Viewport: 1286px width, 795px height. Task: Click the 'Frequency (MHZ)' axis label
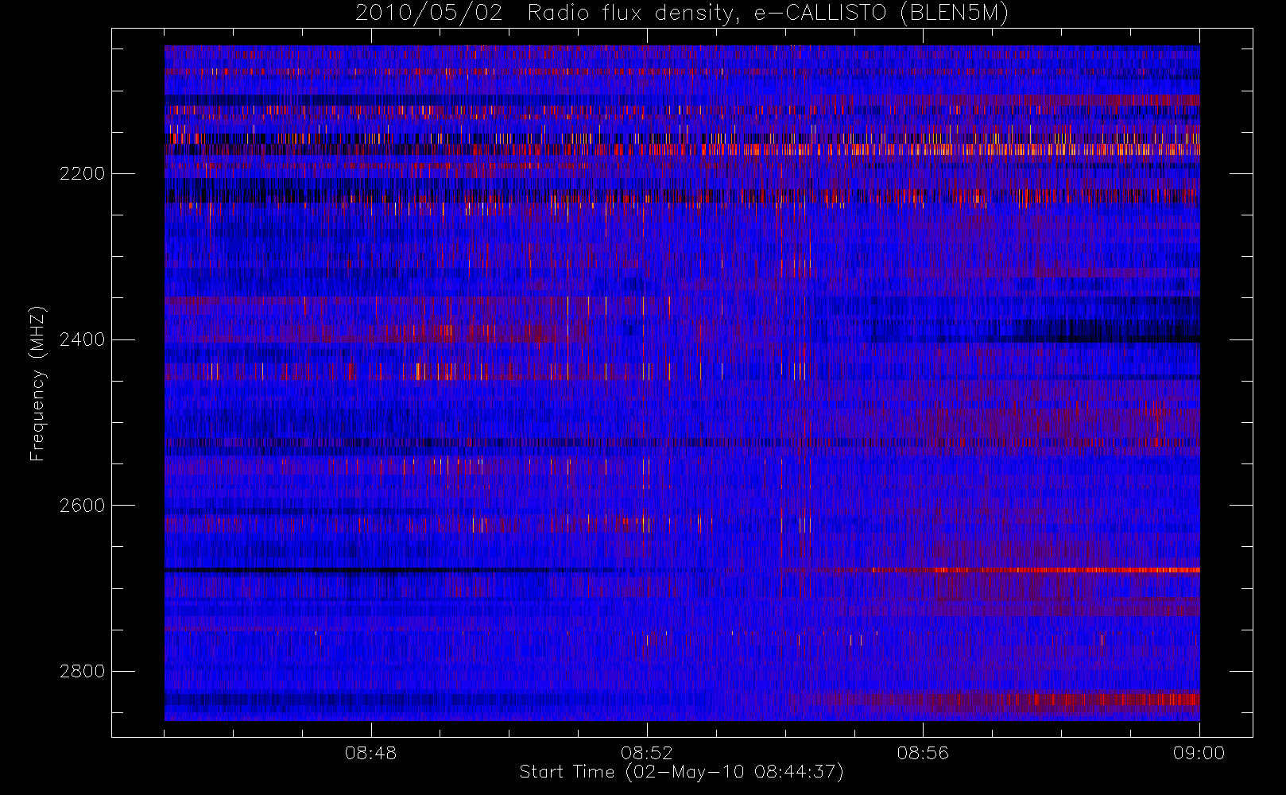click(37, 383)
